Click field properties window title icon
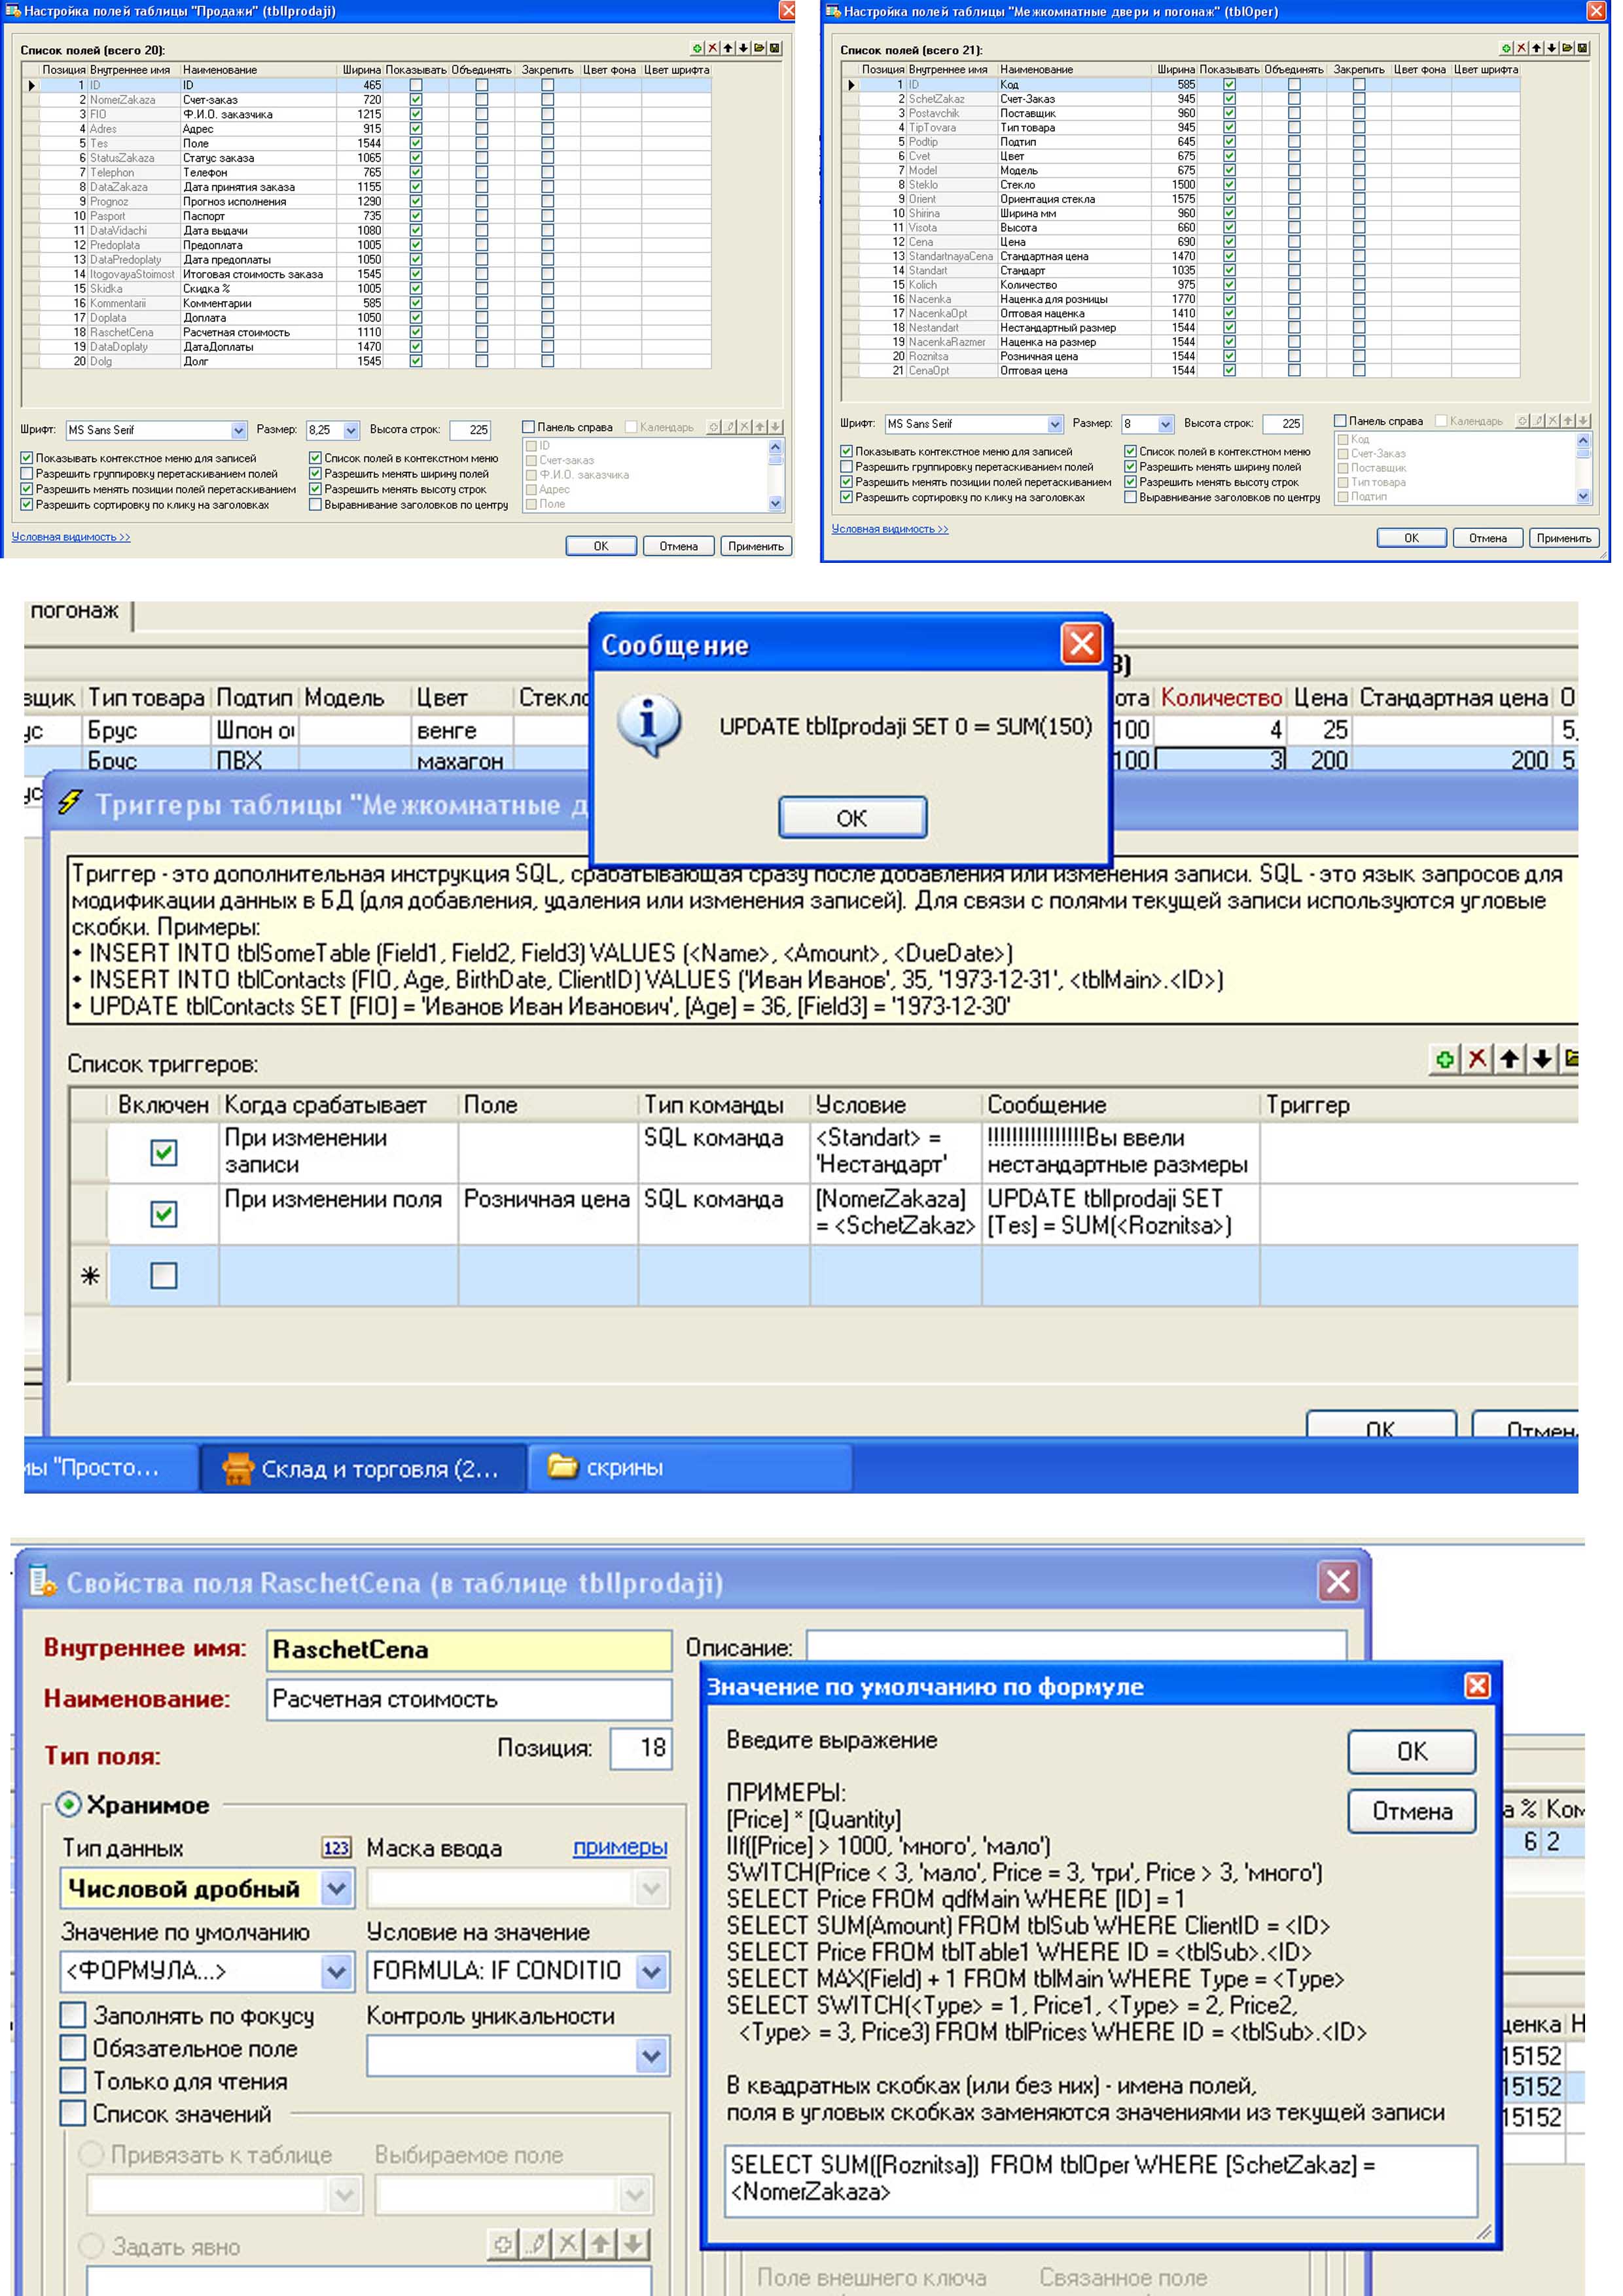The height and width of the screenshot is (2296, 1623). [x=42, y=1581]
